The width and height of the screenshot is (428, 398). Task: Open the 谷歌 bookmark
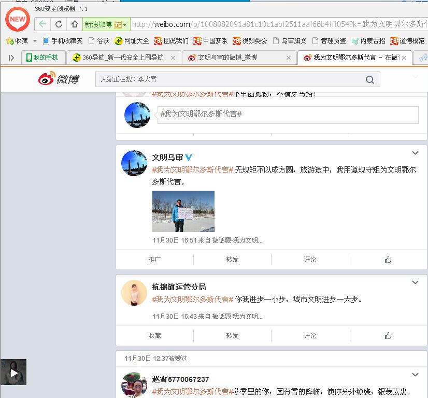(x=99, y=41)
